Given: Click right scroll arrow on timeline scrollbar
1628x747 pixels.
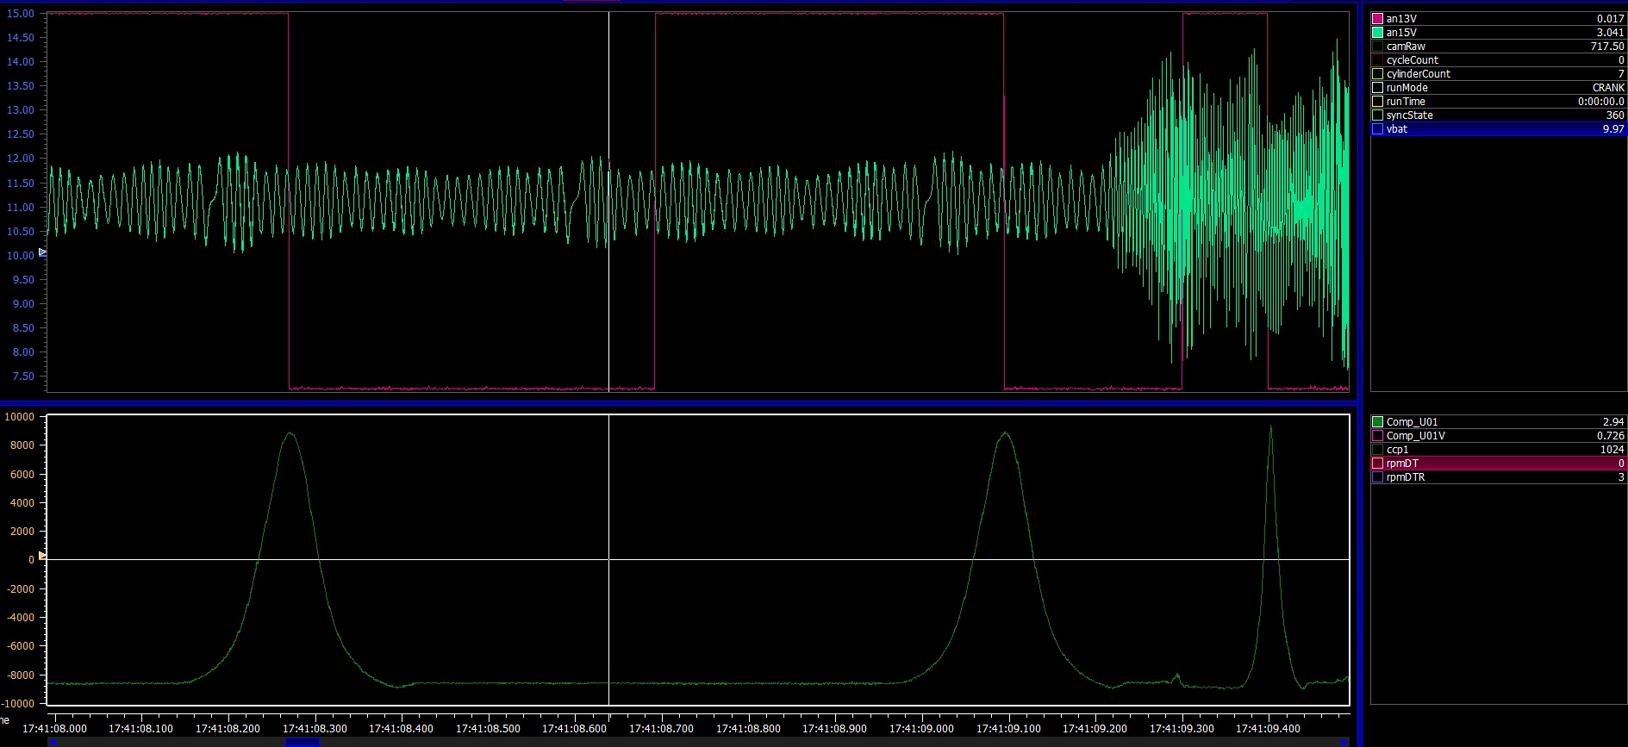Looking at the screenshot, I should click(1344, 742).
